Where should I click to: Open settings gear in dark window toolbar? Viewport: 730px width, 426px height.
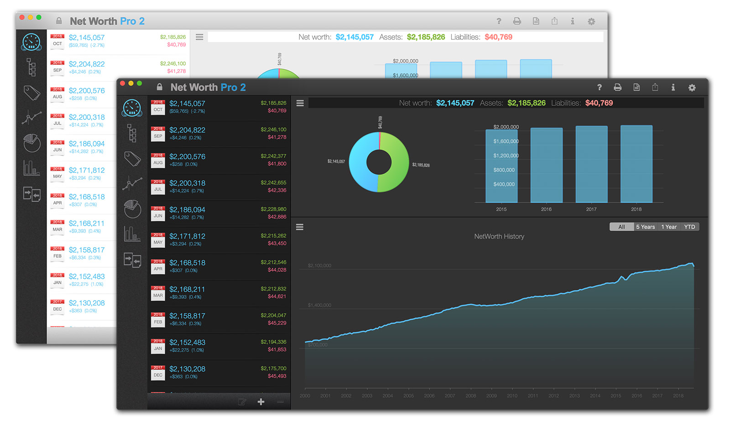pyautogui.click(x=692, y=88)
